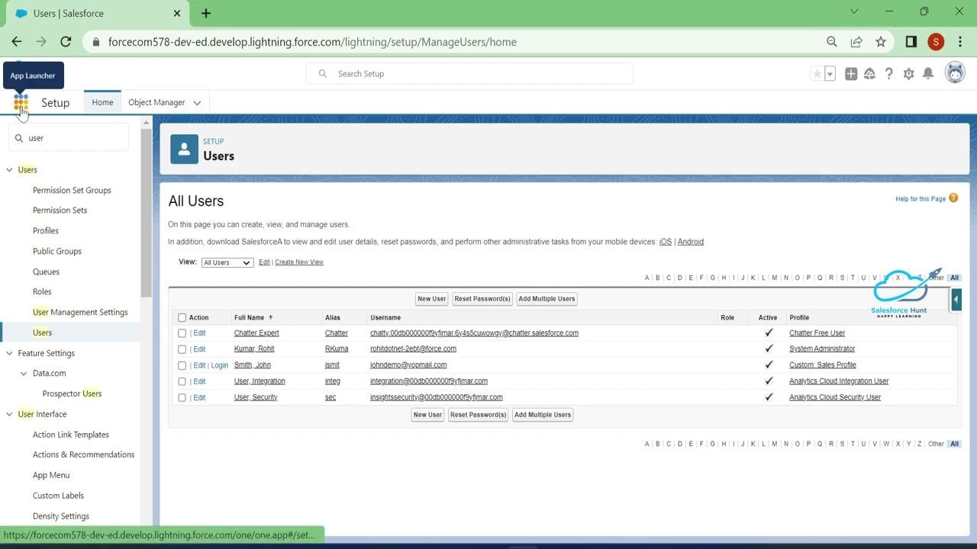
Task: Select the Chatter Expert row checkbox
Action: [x=182, y=333]
